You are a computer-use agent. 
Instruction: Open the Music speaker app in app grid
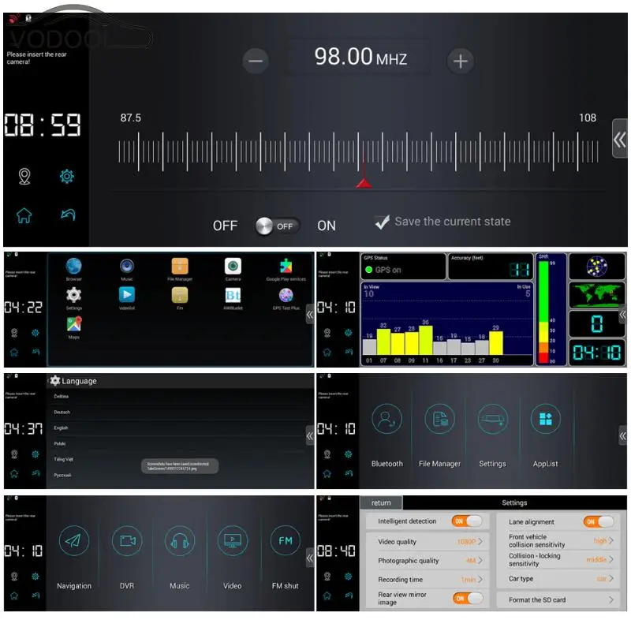127,269
